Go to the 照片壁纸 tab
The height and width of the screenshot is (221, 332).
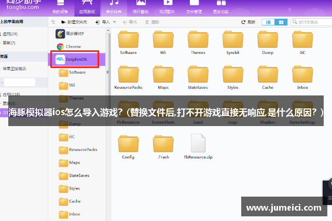point(141,8)
